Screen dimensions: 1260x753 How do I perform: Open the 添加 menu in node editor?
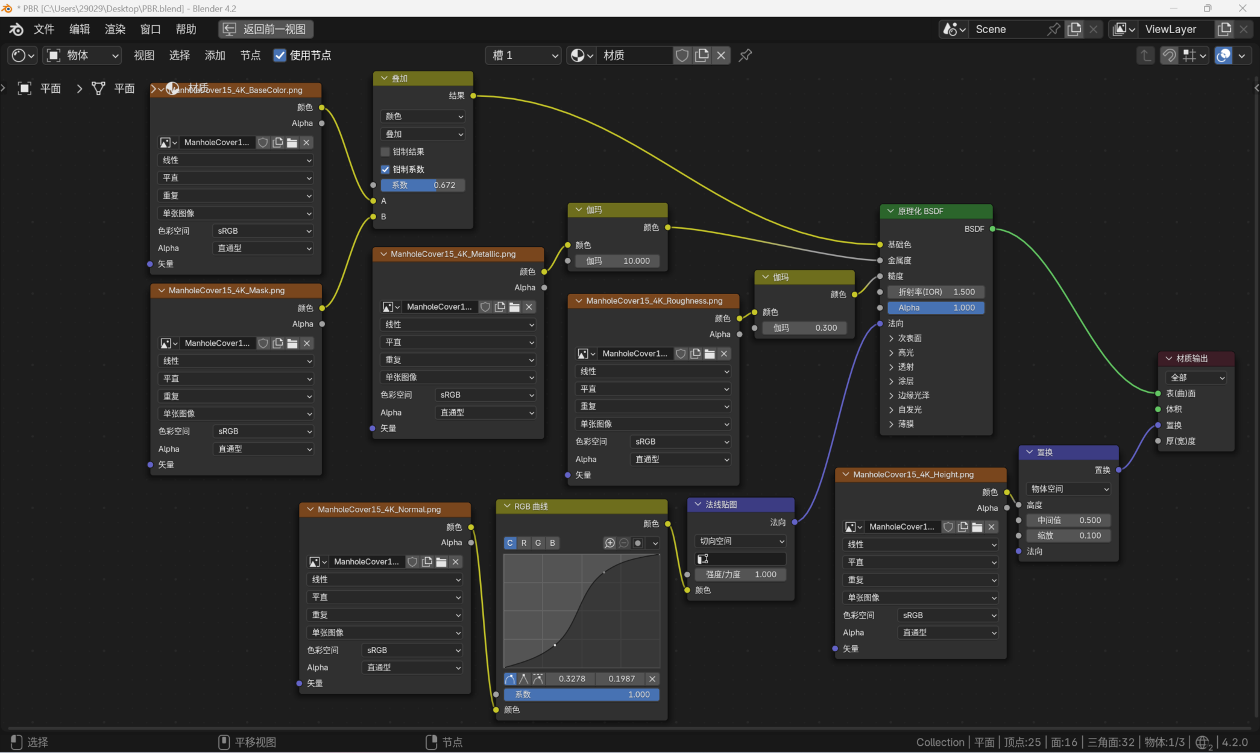pyautogui.click(x=215, y=55)
